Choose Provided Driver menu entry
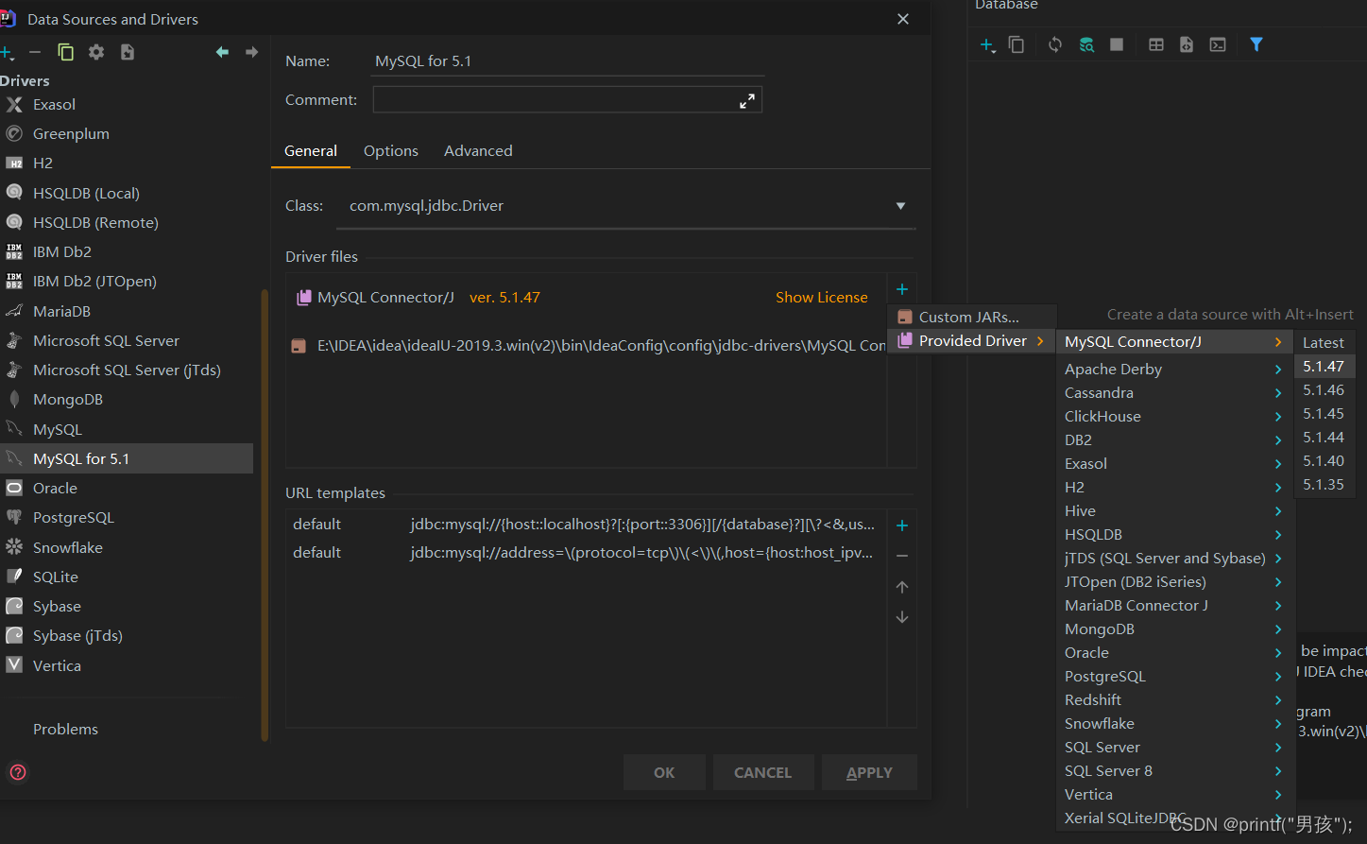 [x=972, y=340]
